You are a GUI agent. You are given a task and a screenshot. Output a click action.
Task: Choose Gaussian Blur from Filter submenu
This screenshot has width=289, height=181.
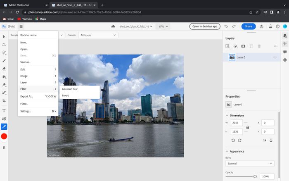(x=70, y=89)
